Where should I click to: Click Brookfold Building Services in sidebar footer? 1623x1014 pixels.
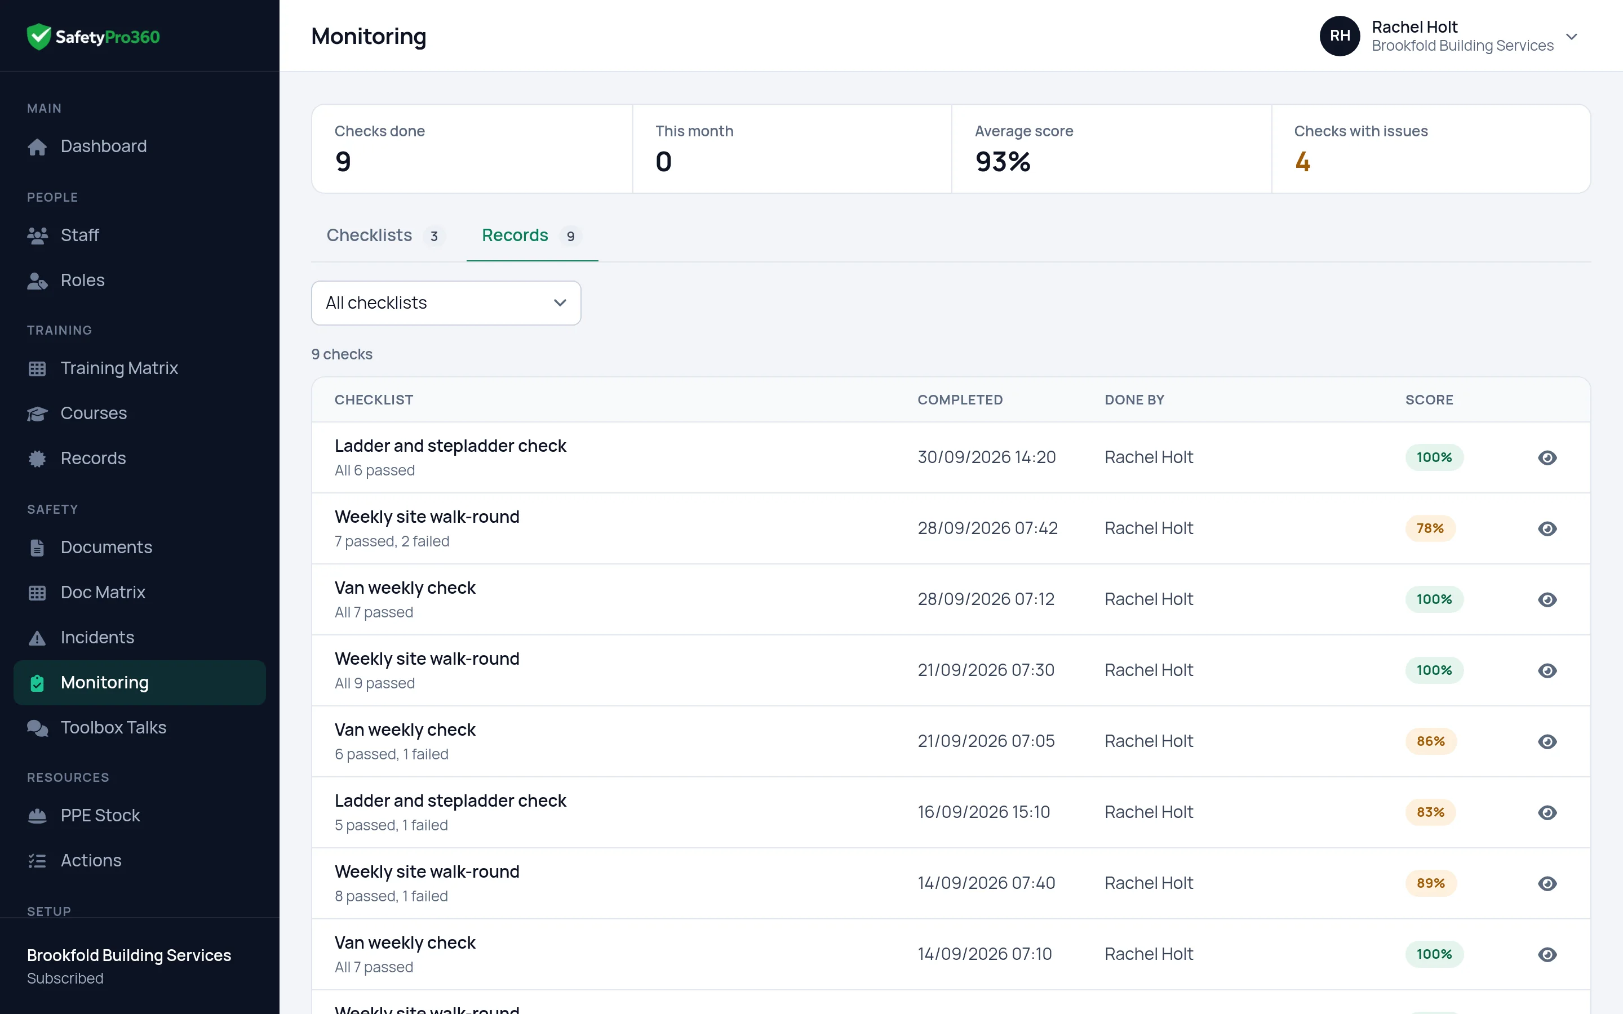pyautogui.click(x=128, y=955)
